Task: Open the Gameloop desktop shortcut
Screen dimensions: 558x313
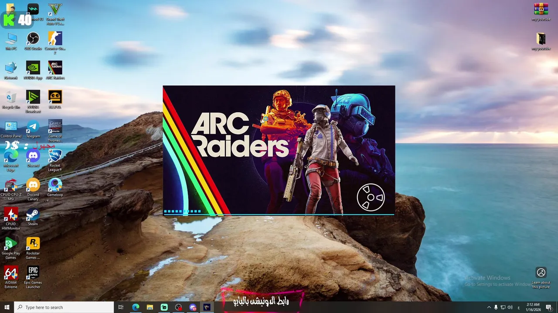Action: (55, 187)
